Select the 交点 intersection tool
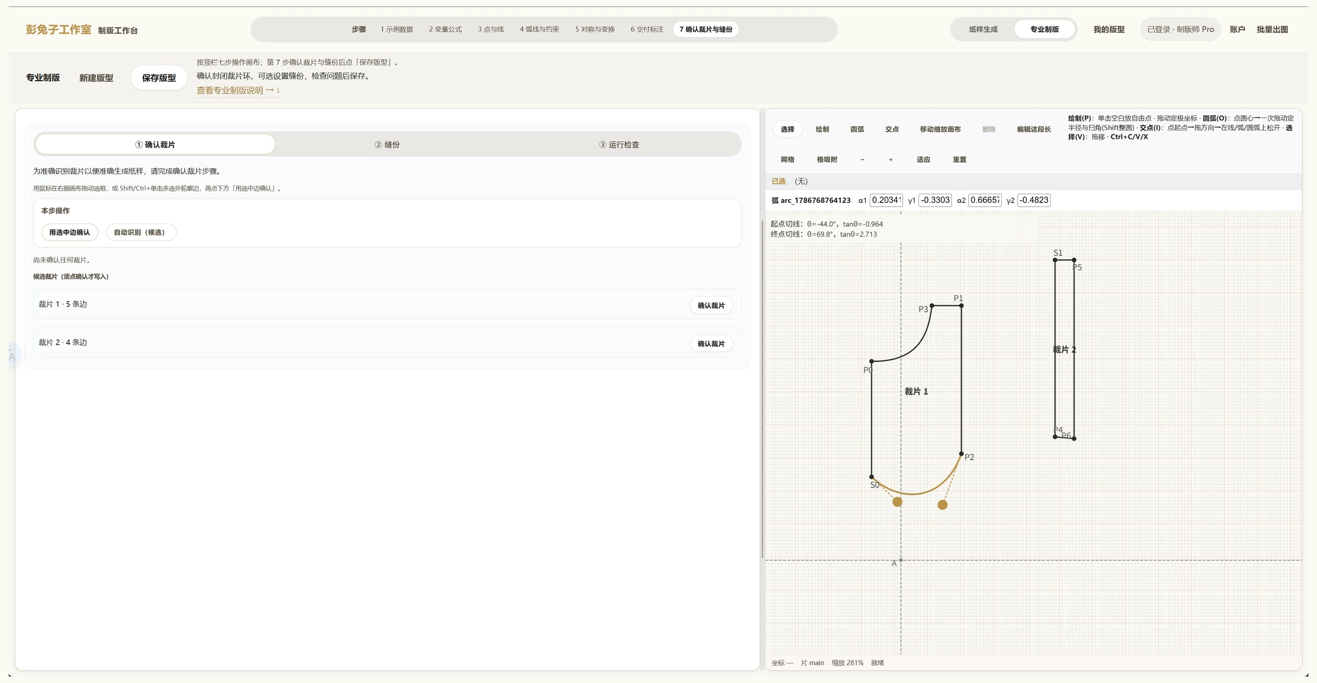The width and height of the screenshot is (1317, 683). 892,129
